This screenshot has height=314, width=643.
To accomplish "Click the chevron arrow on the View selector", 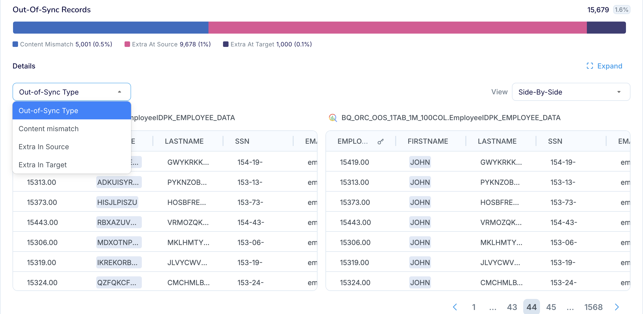I will [619, 92].
